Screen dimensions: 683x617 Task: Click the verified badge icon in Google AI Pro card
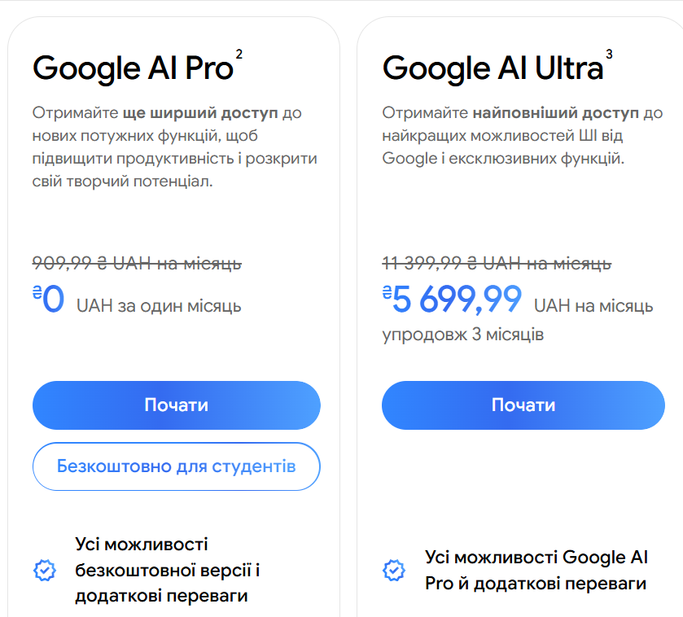[x=44, y=570]
